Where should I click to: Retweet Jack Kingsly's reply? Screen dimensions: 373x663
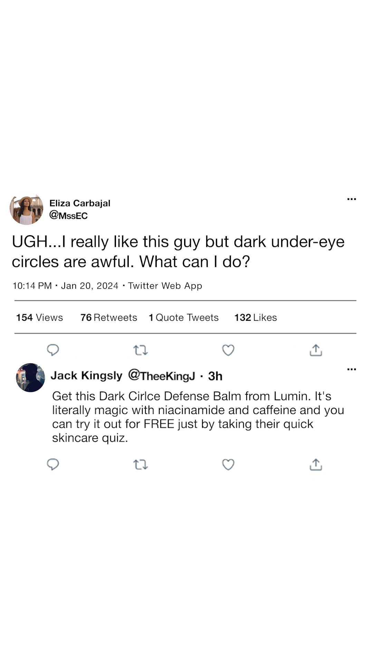coord(141,465)
